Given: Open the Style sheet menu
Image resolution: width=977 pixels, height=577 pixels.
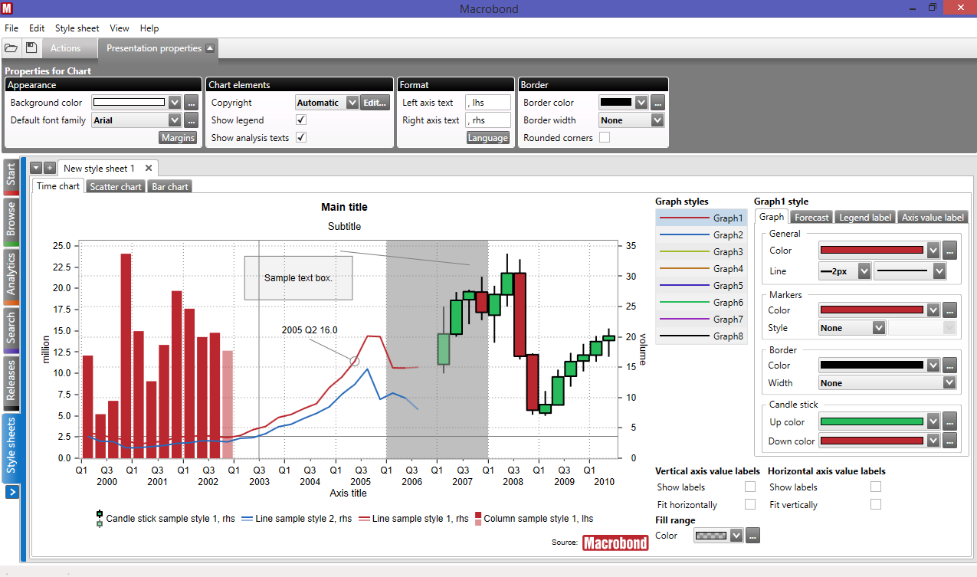Looking at the screenshot, I should pyautogui.click(x=77, y=28).
